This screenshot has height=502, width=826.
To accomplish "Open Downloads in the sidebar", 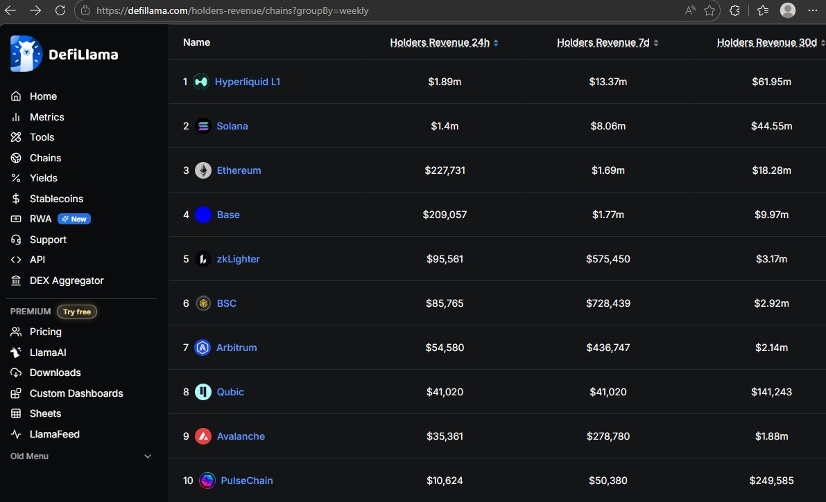I will pos(55,373).
